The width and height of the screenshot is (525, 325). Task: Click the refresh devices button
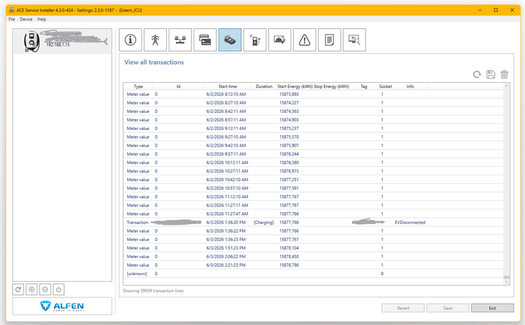18,290
